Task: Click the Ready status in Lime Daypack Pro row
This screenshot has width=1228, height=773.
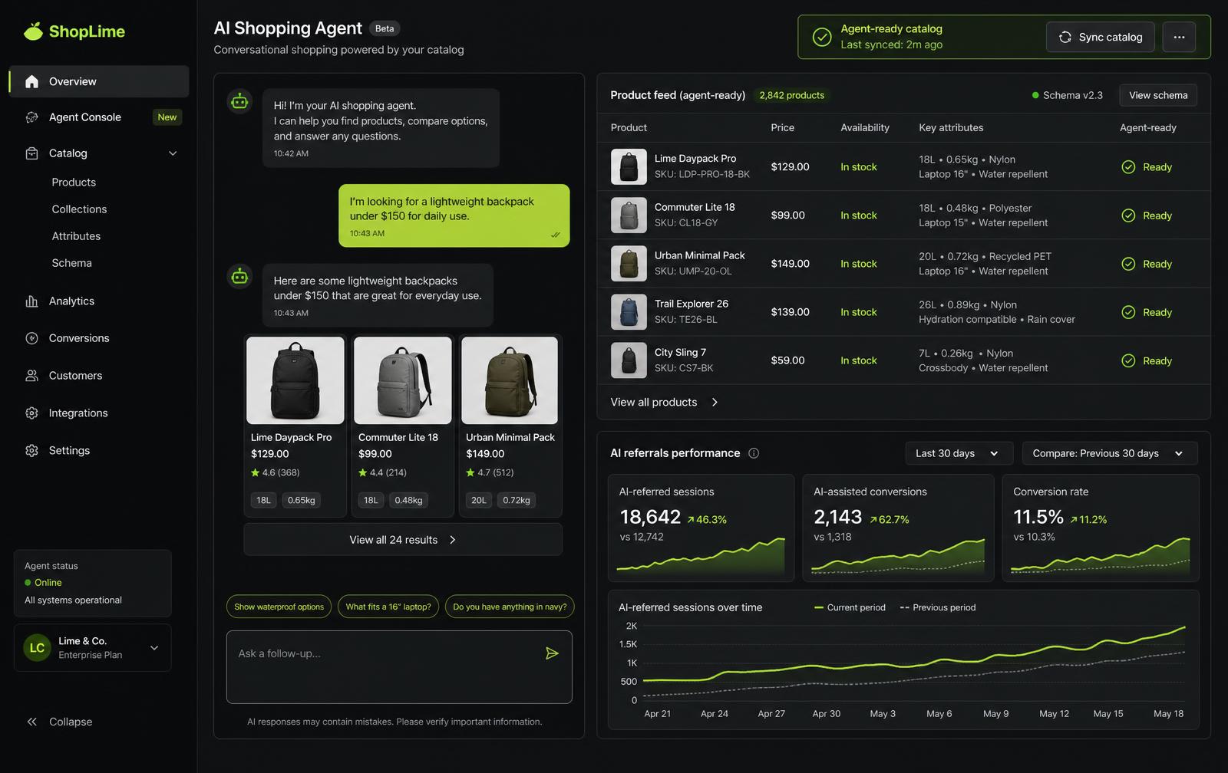Action: click(x=1147, y=167)
